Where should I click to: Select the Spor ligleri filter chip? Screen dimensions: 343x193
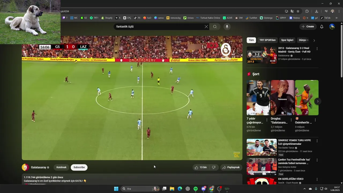(287, 40)
